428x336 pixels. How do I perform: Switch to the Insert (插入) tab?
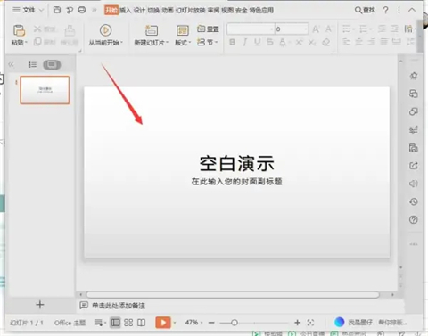126,11
